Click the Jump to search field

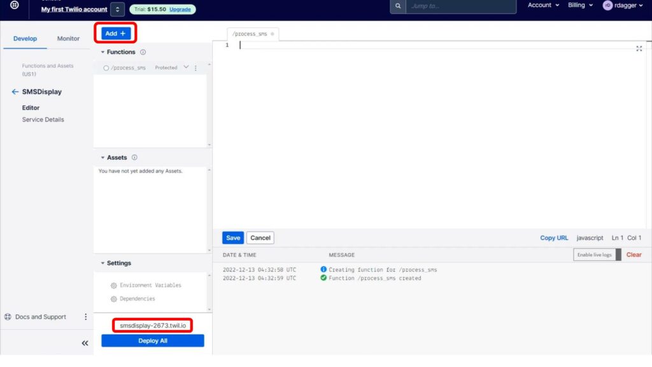coord(461,6)
